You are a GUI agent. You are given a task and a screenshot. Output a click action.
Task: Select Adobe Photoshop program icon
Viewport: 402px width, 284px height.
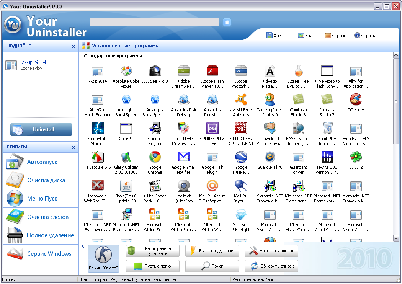241,71
